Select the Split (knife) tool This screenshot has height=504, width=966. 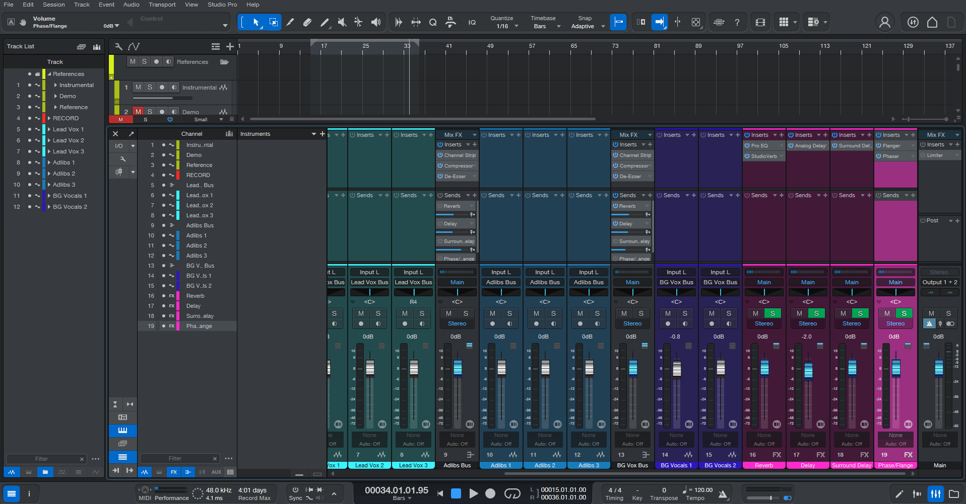(x=290, y=22)
